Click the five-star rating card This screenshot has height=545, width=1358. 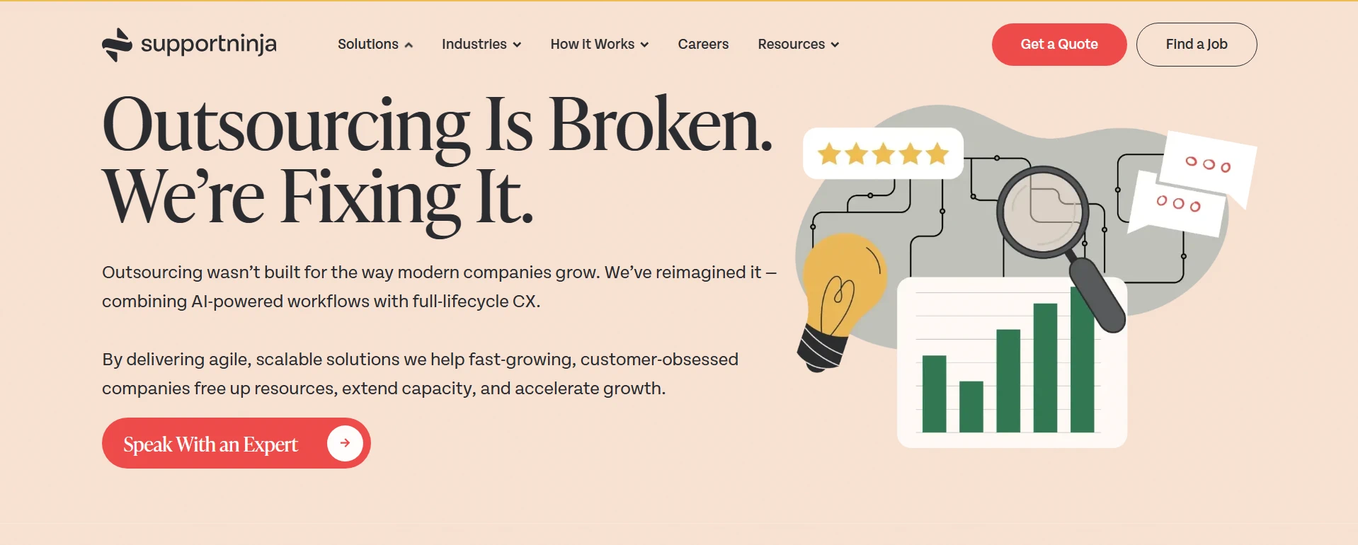tap(883, 154)
